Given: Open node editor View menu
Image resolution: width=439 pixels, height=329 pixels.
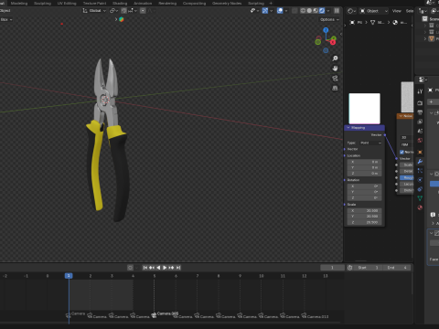Looking at the screenshot, I should coord(397,11).
